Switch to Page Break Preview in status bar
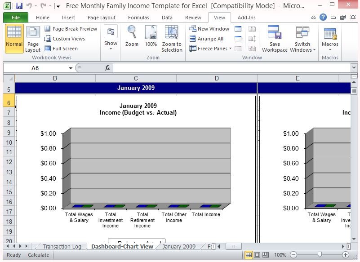360x262 pixels. [x=266, y=255]
